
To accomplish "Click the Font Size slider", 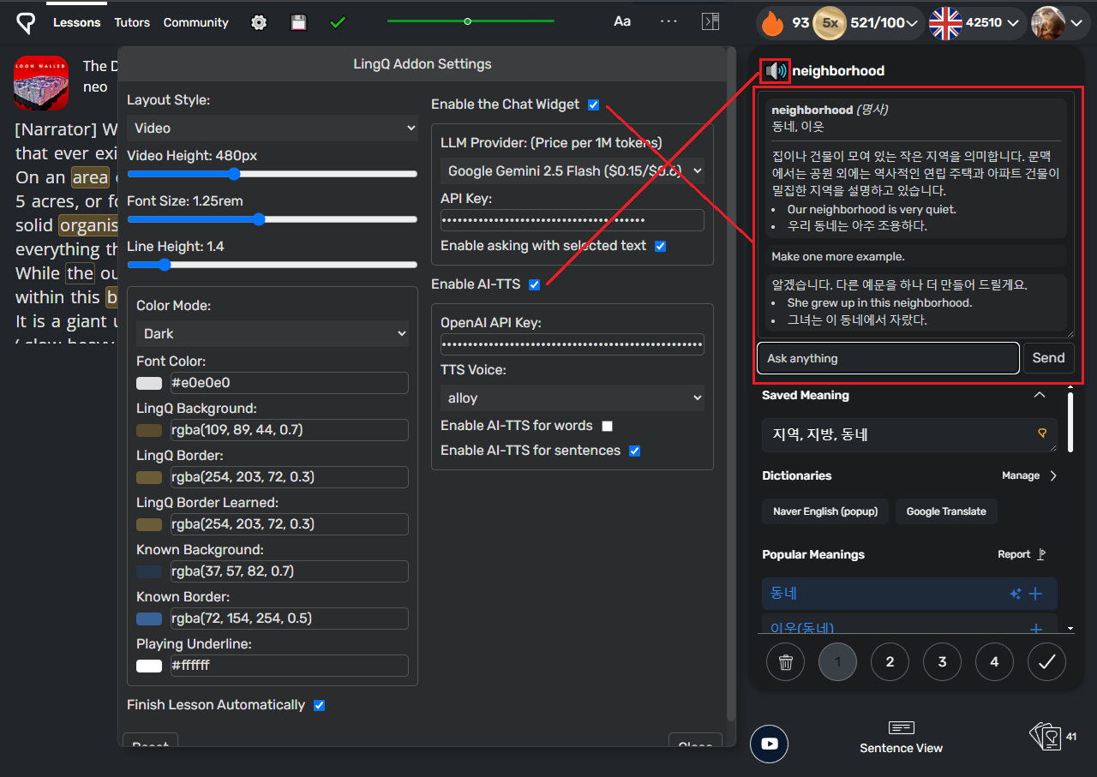I will point(273,219).
